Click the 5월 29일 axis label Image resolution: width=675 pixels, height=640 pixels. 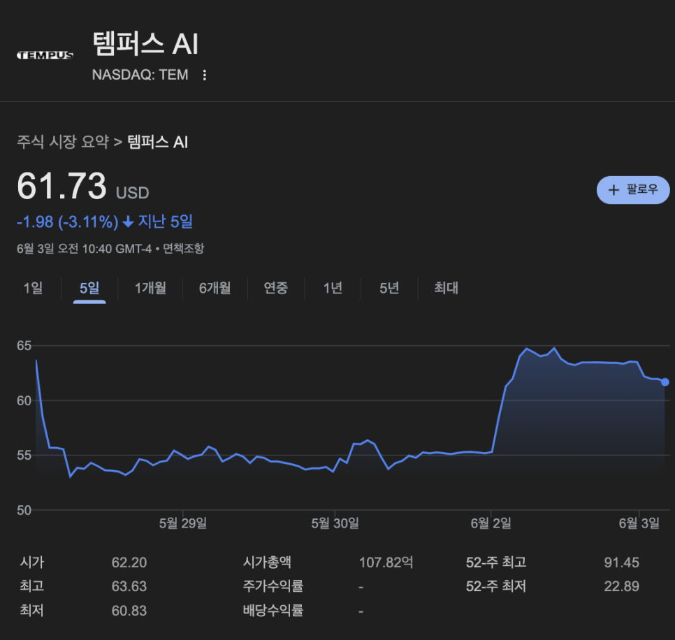click(183, 523)
